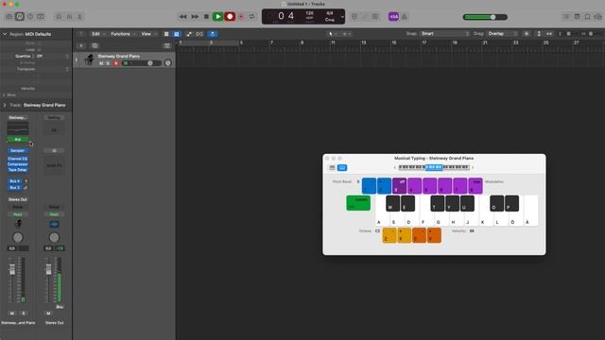The width and height of the screenshot is (605, 340).
Task: Open the Sampler instrument slot
Action: coord(17,151)
